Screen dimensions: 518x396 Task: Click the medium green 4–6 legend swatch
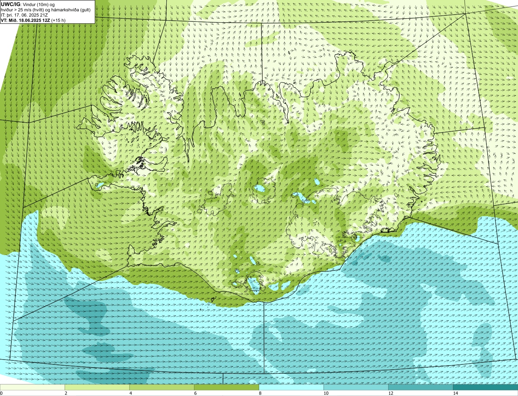pyautogui.click(x=162, y=387)
